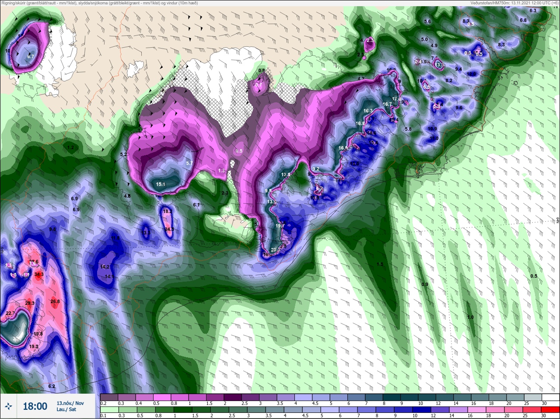Click the 24.5 value in the pink cell
This screenshot has height=419, width=560.
(169, 229)
